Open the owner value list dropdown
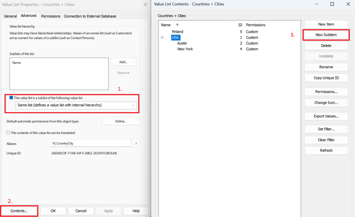The height and width of the screenshot is (217, 355). click(x=76, y=106)
